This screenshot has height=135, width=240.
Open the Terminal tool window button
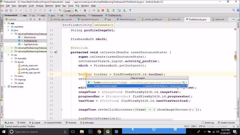pos(71,123)
